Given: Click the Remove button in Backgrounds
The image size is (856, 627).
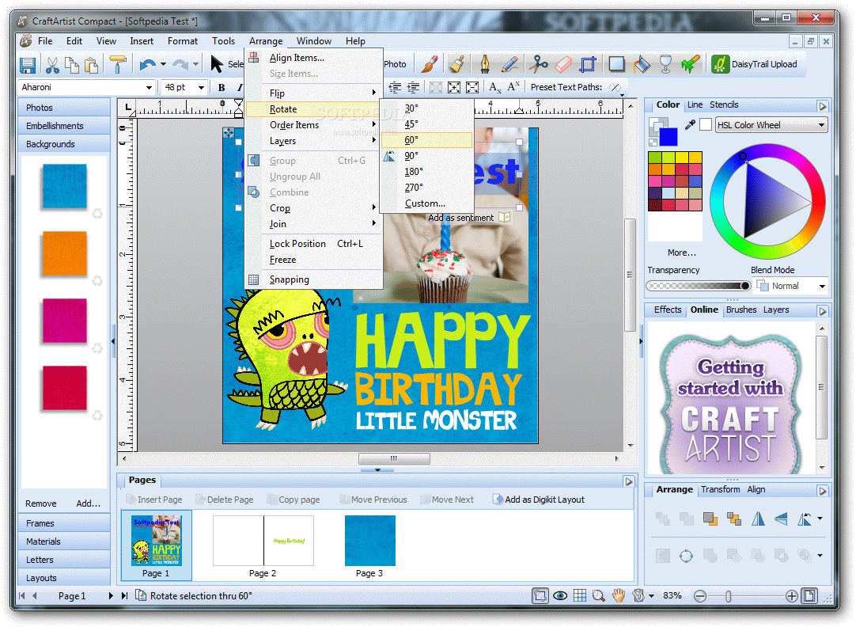Looking at the screenshot, I should point(41,503).
